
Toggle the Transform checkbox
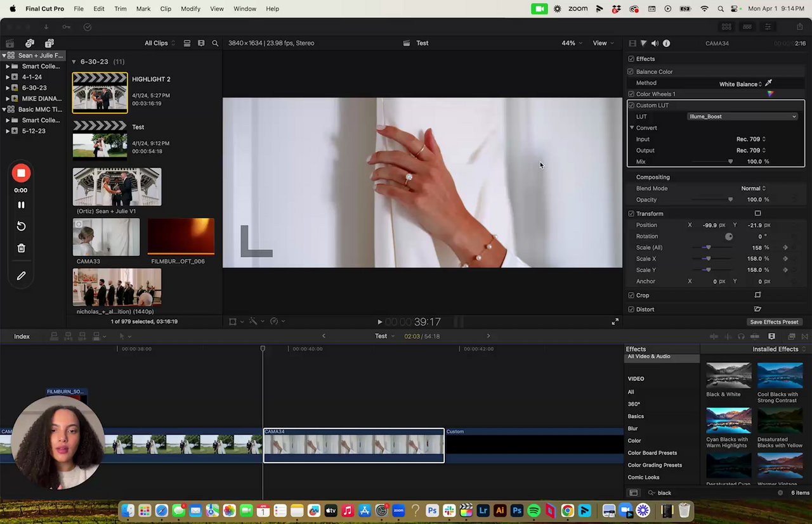631,214
